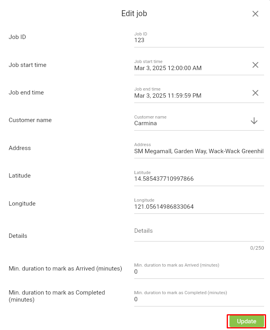This screenshot has width=270, height=330.
Task: Click into the empty Details text box
Action: click(199, 231)
